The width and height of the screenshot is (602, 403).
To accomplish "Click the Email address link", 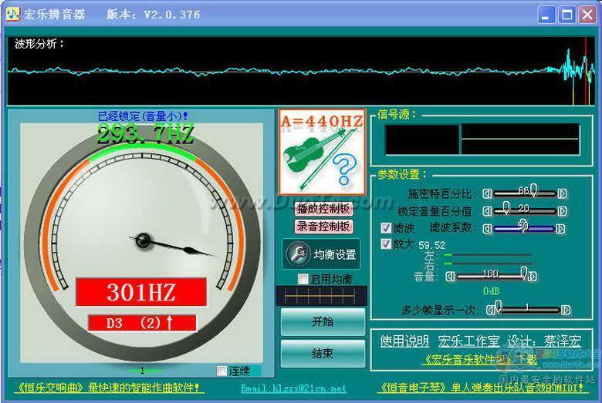I will 293,388.
